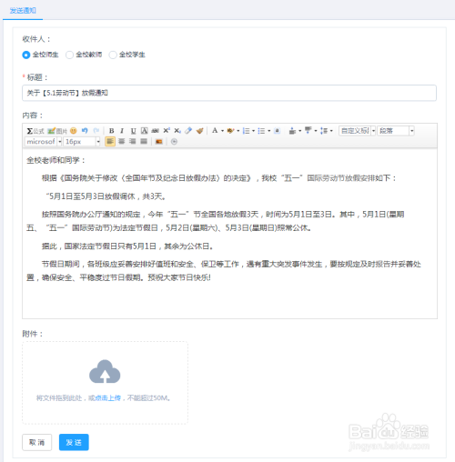Image resolution: width=455 pixels, height=462 pixels.
Task: Click the 取消 cancel button
Action: coord(37,442)
